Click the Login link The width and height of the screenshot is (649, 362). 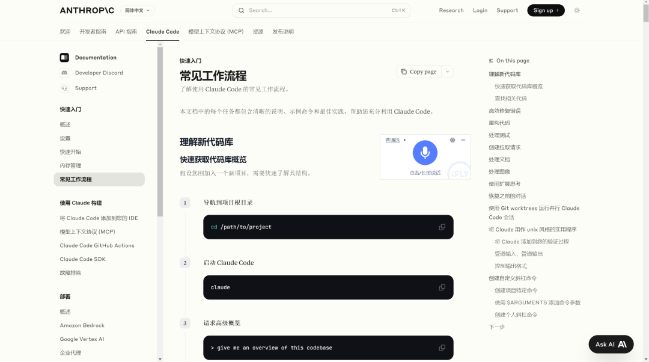click(480, 10)
